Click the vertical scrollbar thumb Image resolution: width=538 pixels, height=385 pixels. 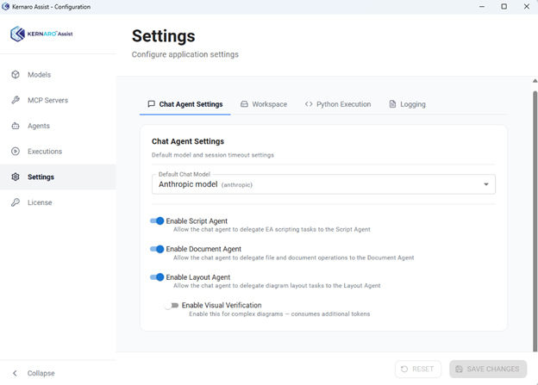535,221
